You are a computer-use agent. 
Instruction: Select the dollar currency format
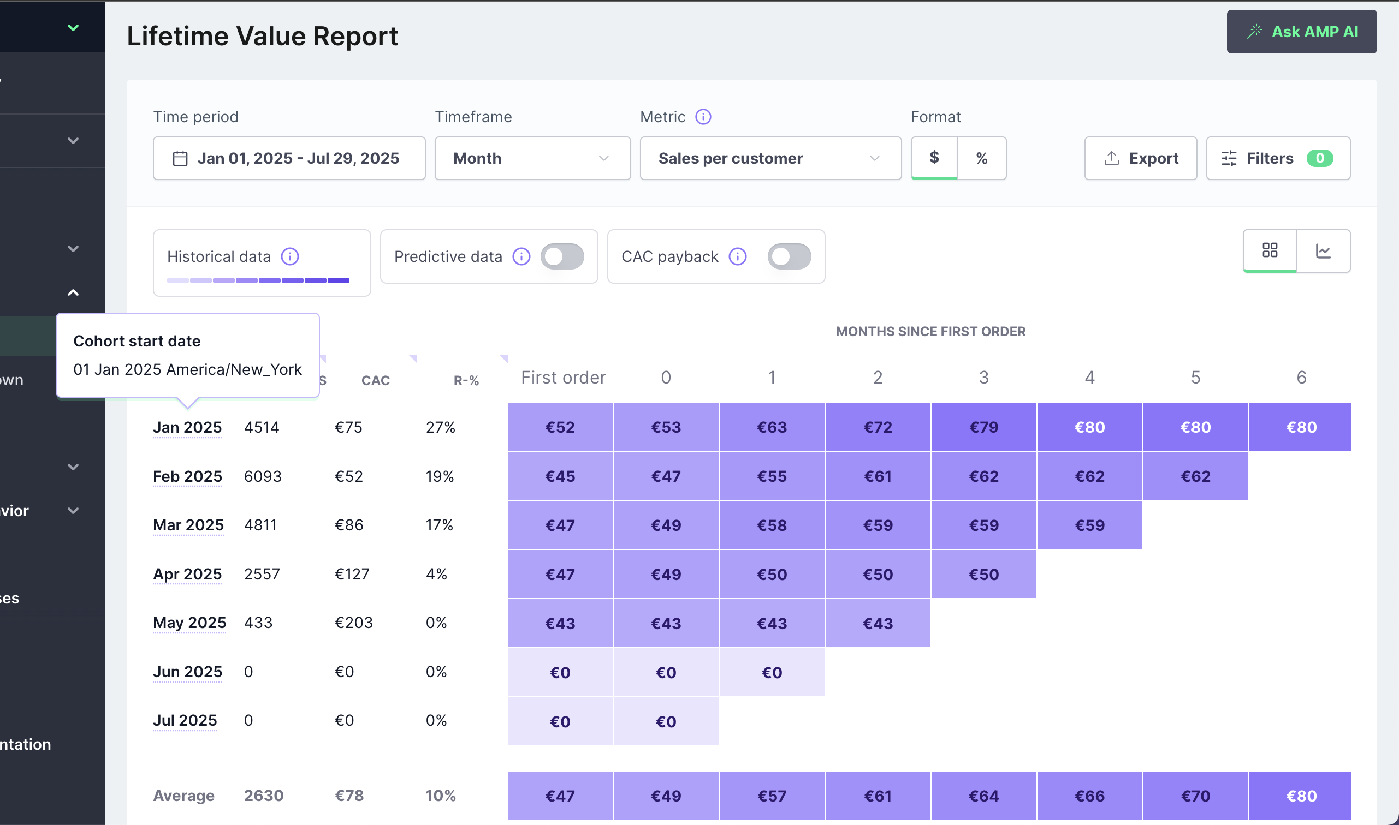pos(934,158)
